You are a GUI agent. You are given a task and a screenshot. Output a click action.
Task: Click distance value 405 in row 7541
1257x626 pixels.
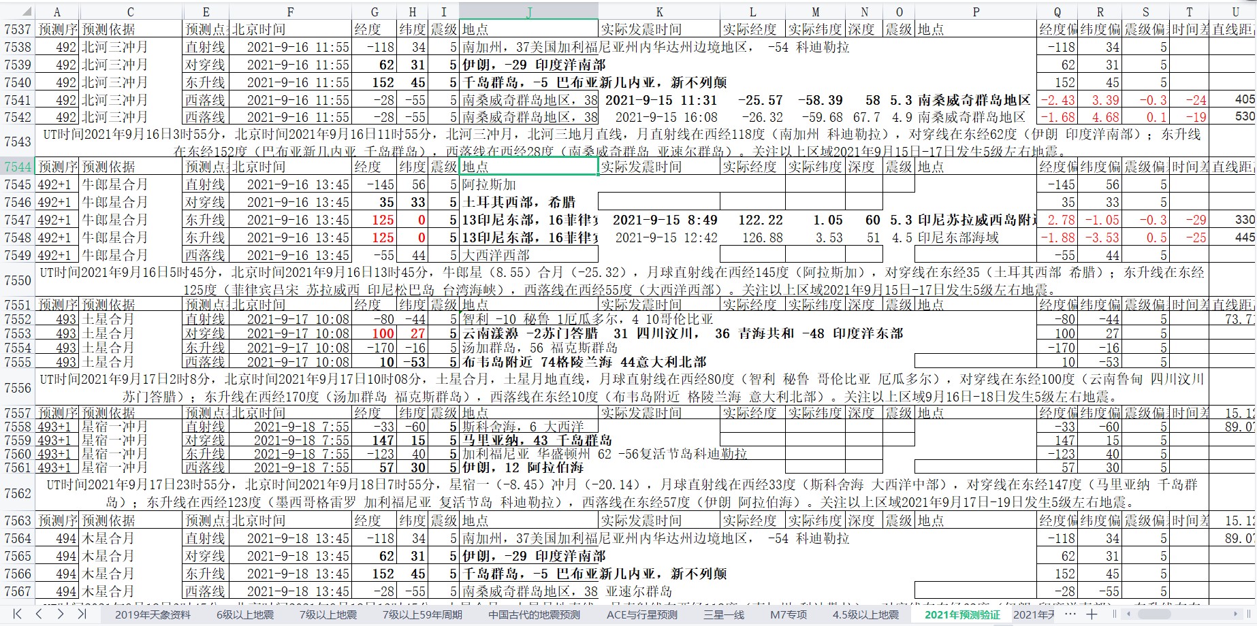(x=1235, y=100)
